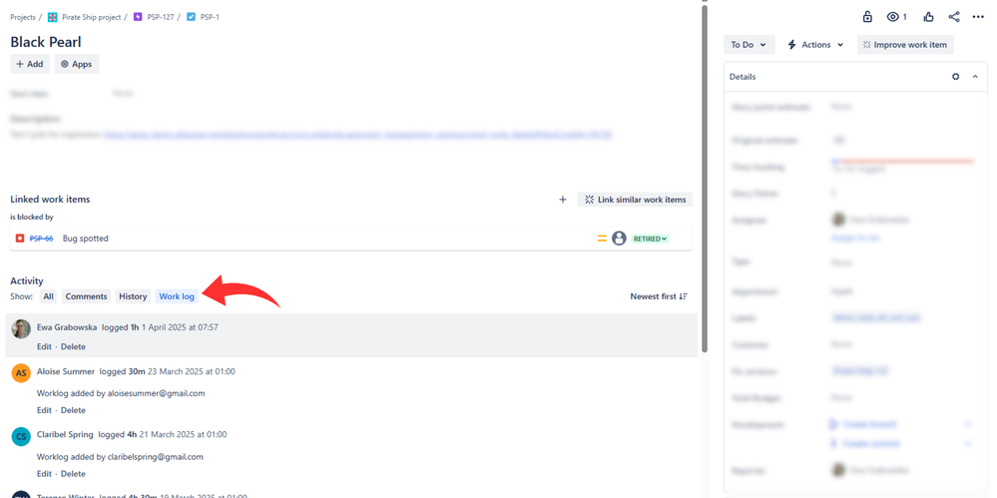
Task: Click the time tracking progress bar
Action: click(903, 161)
